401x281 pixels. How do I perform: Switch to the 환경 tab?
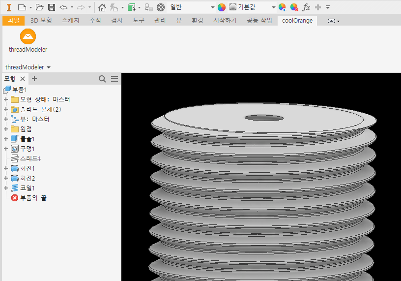click(198, 21)
